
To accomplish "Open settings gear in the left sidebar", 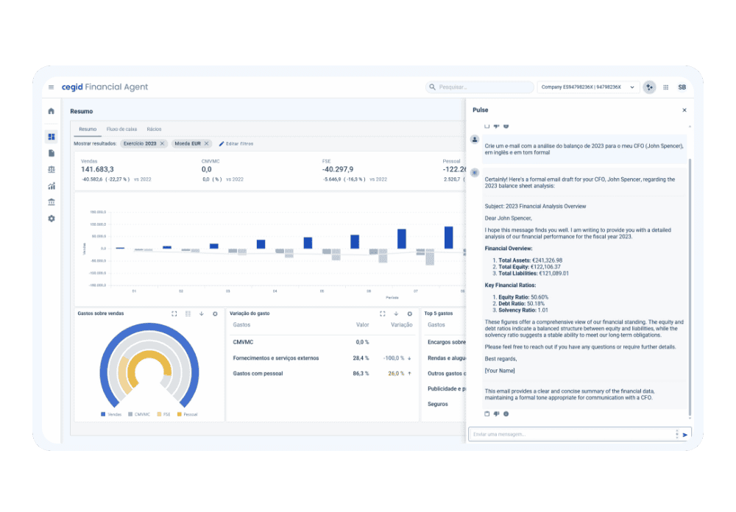I will [x=51, y=218].
